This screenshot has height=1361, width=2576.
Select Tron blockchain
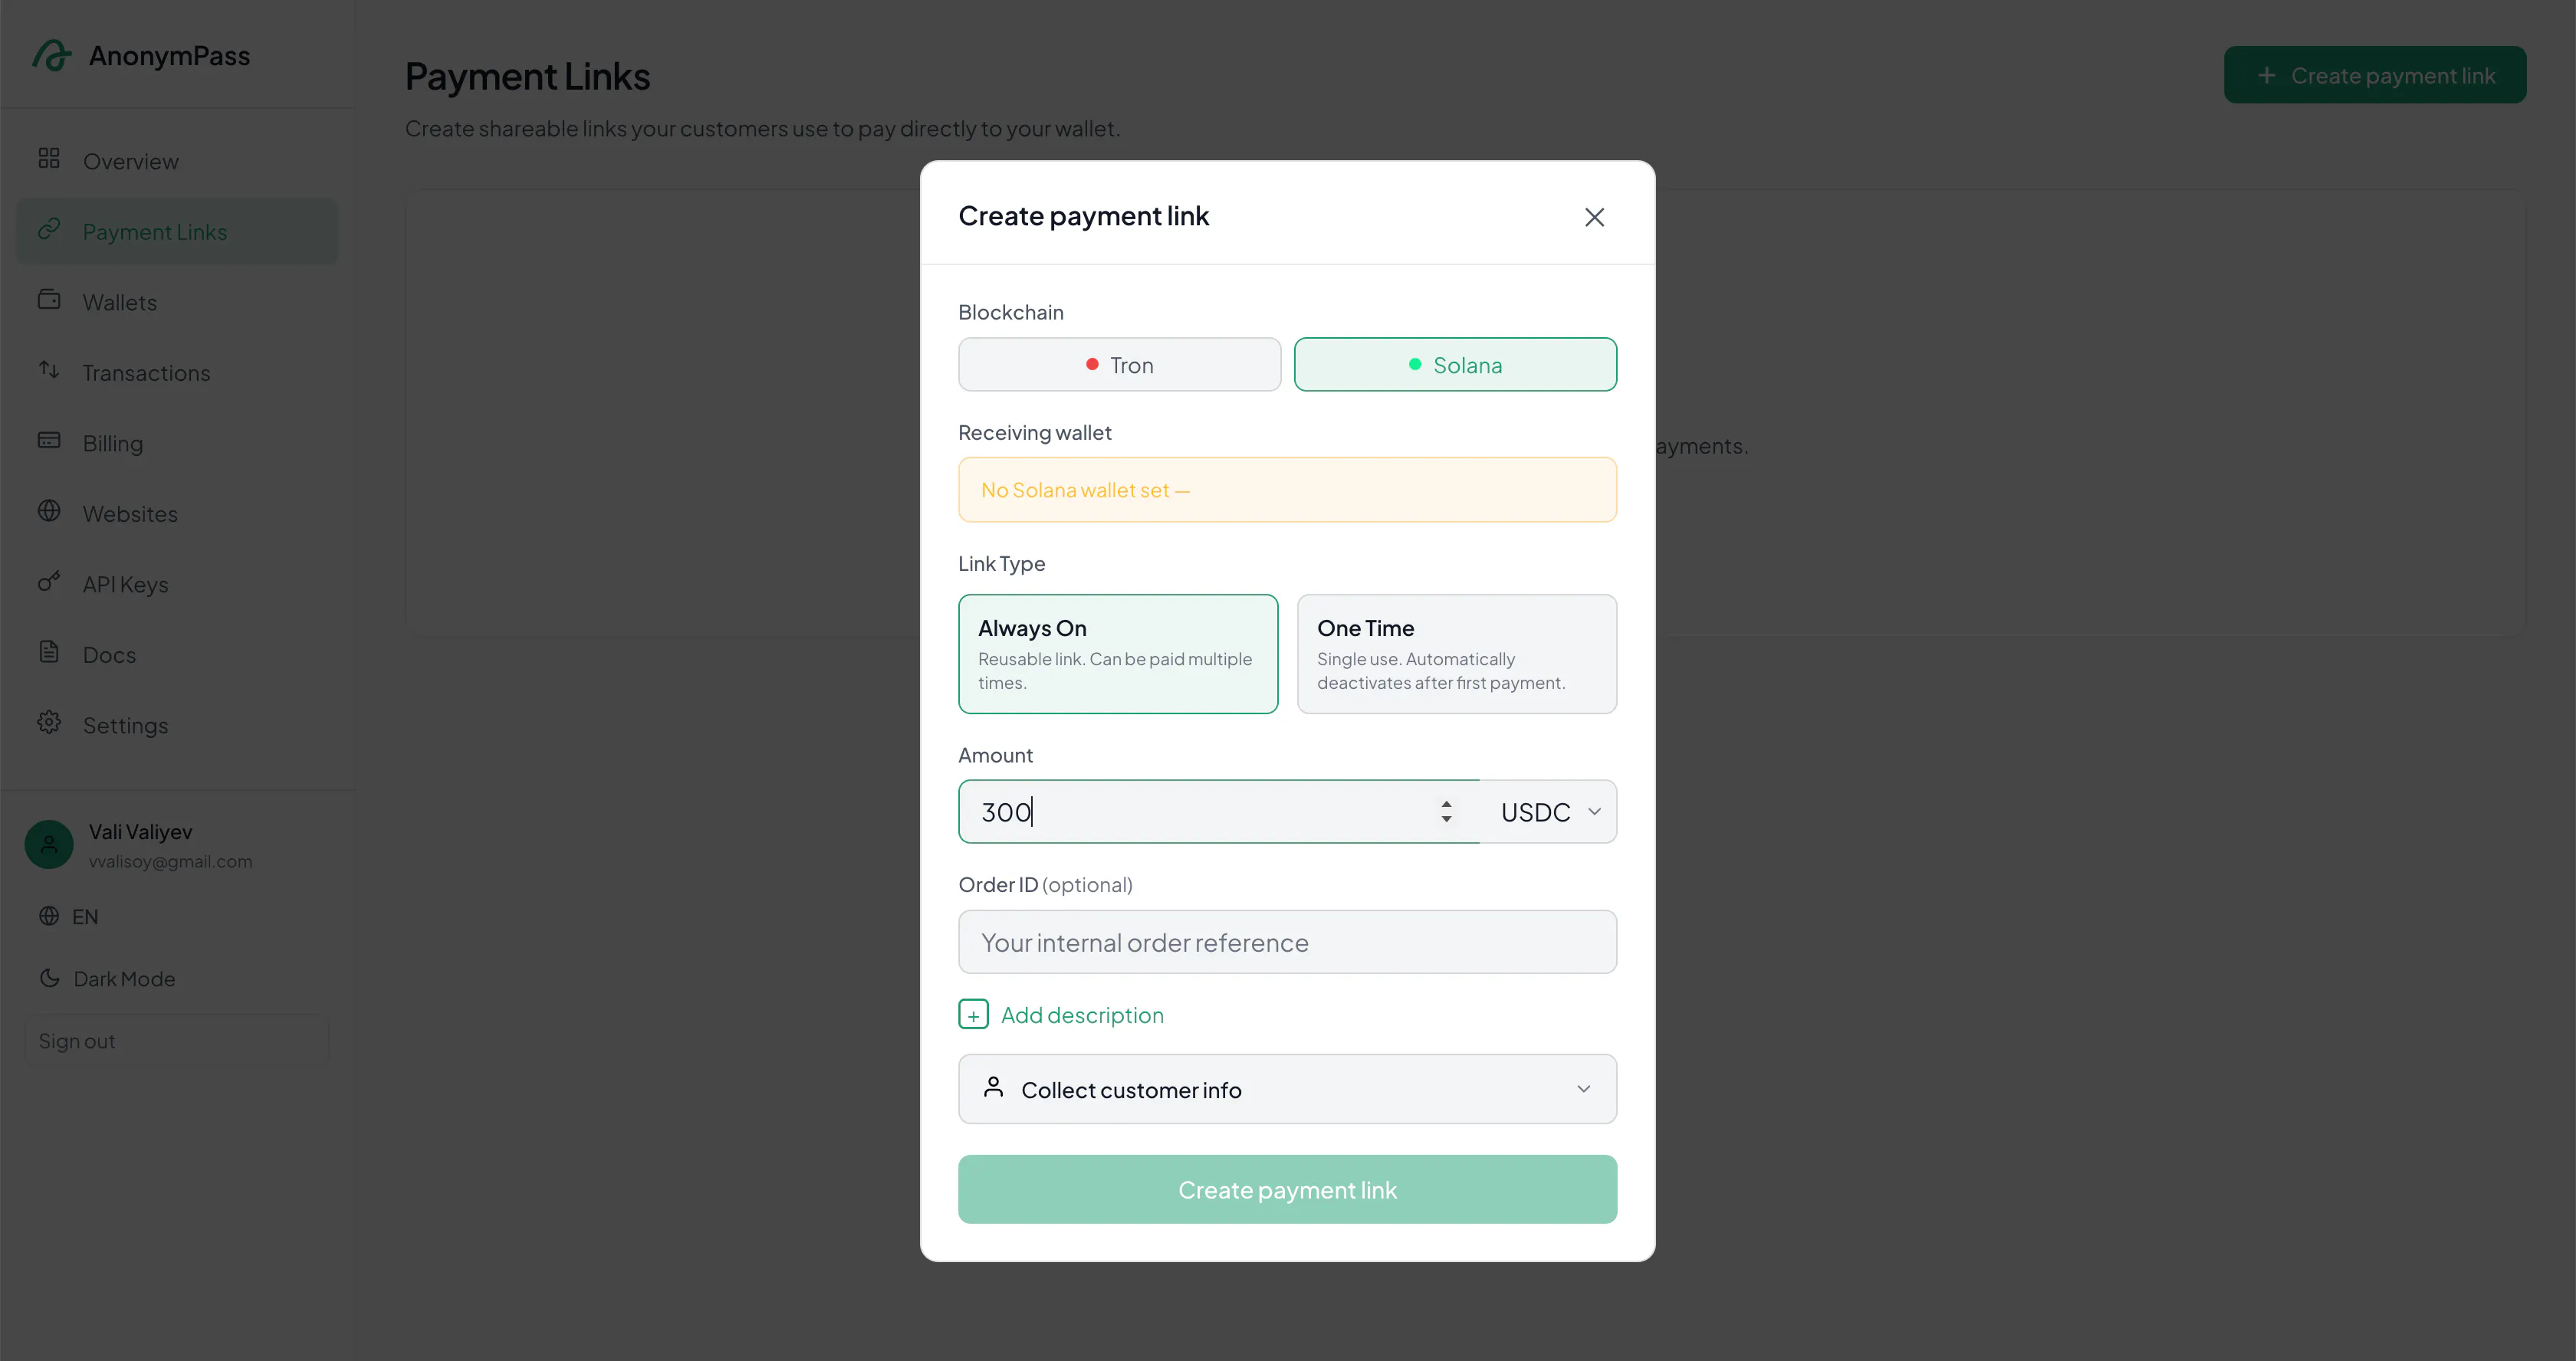point(1119,365)
